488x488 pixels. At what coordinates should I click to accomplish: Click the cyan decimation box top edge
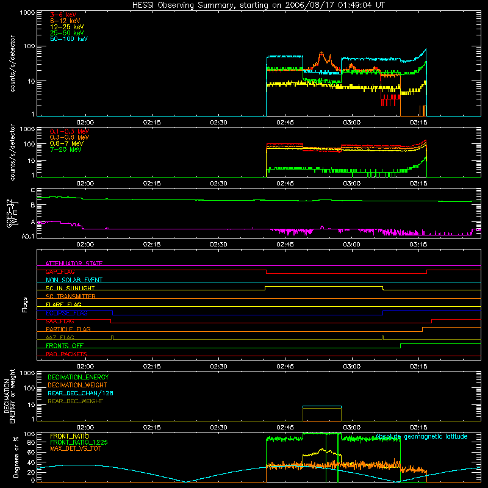[322, 406]
